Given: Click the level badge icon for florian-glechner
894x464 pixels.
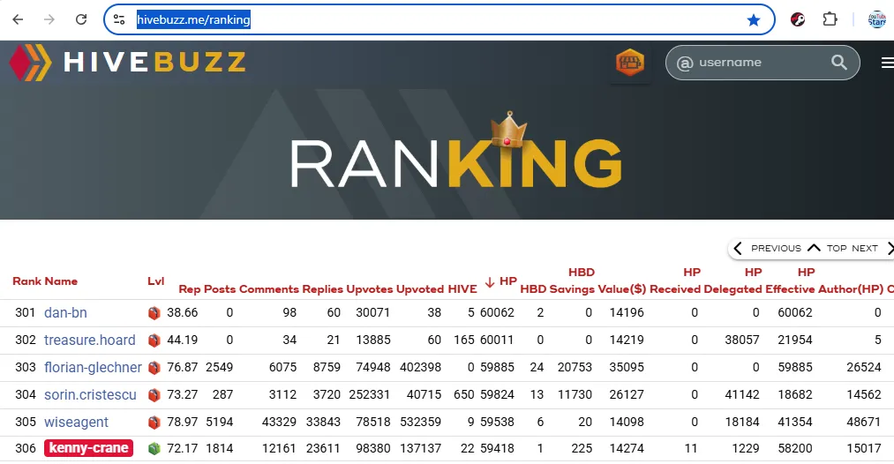Looking at the screenshot, I should pos(154,368).
